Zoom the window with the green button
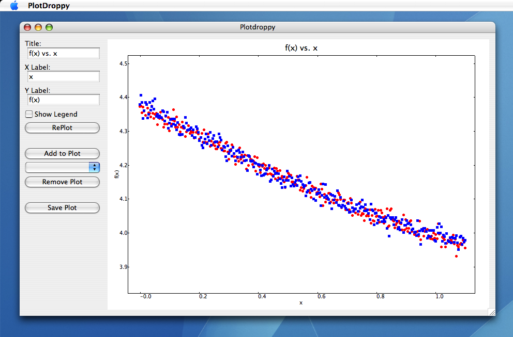513x337 pixels. [49, 27]
